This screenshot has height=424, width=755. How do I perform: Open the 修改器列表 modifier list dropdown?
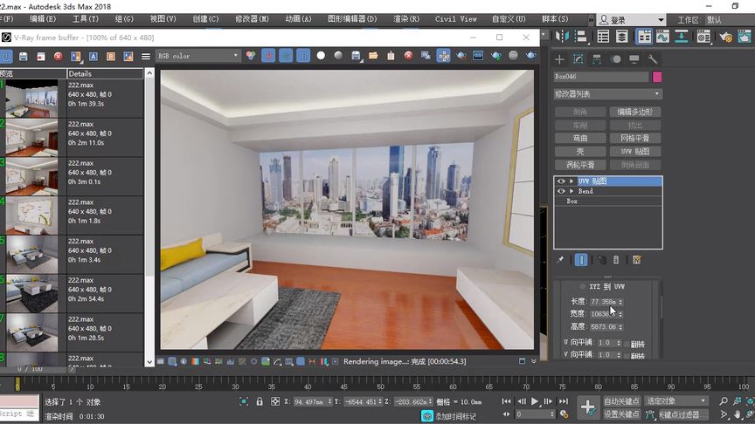607,93
